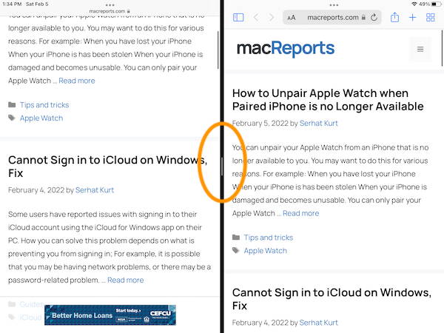Open Tips and tricks category in right window
Image resolution: width=444 pixels, height=333 pixels.
click(269, 238)
